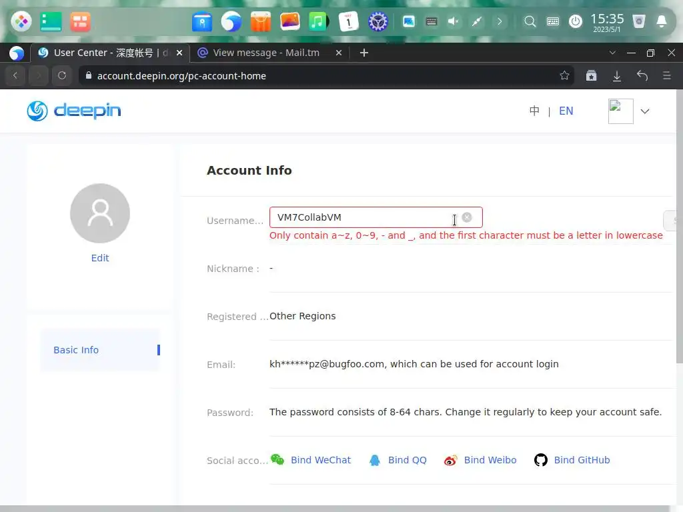
Task: Open the browser bookmarks collection icon
Action: pyautogui.click(x=591, y=76)
